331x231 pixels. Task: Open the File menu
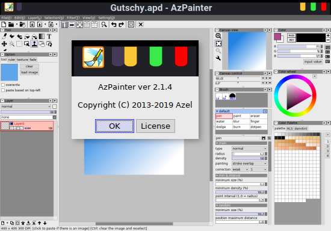tap(7, 17)
